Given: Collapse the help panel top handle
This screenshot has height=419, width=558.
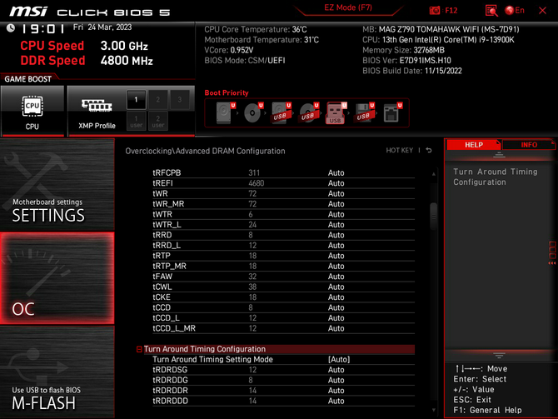Looking at the screenshot, I should coord(499,155).
